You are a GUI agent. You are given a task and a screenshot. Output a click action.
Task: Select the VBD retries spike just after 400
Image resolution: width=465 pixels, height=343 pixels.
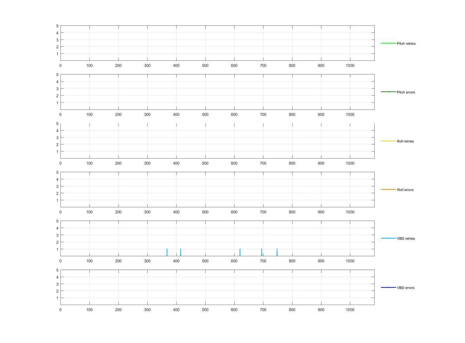coord(181,252)
